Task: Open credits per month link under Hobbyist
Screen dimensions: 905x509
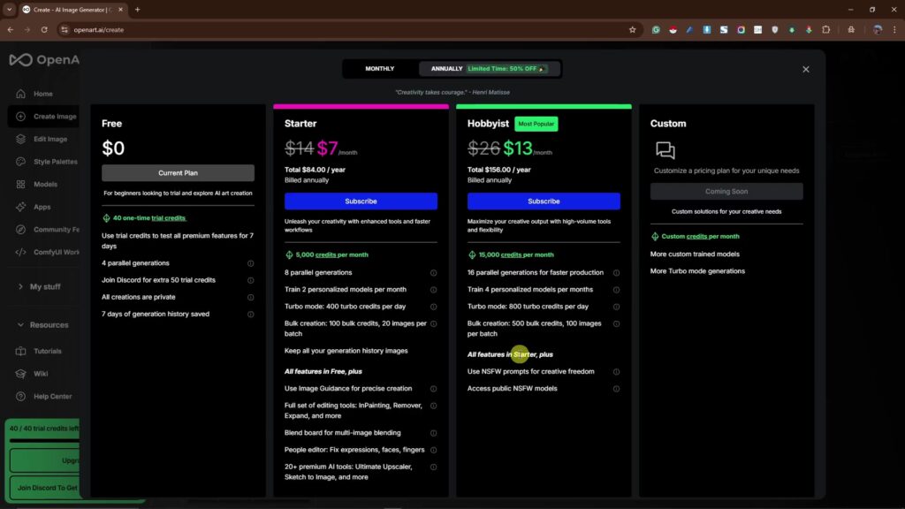Action: [527, 254]
